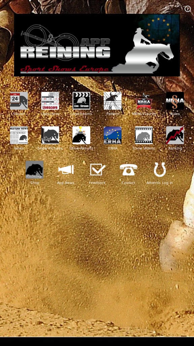
Task: Open the Advertis Log In horseshoe icon
Action: point(159,170)
